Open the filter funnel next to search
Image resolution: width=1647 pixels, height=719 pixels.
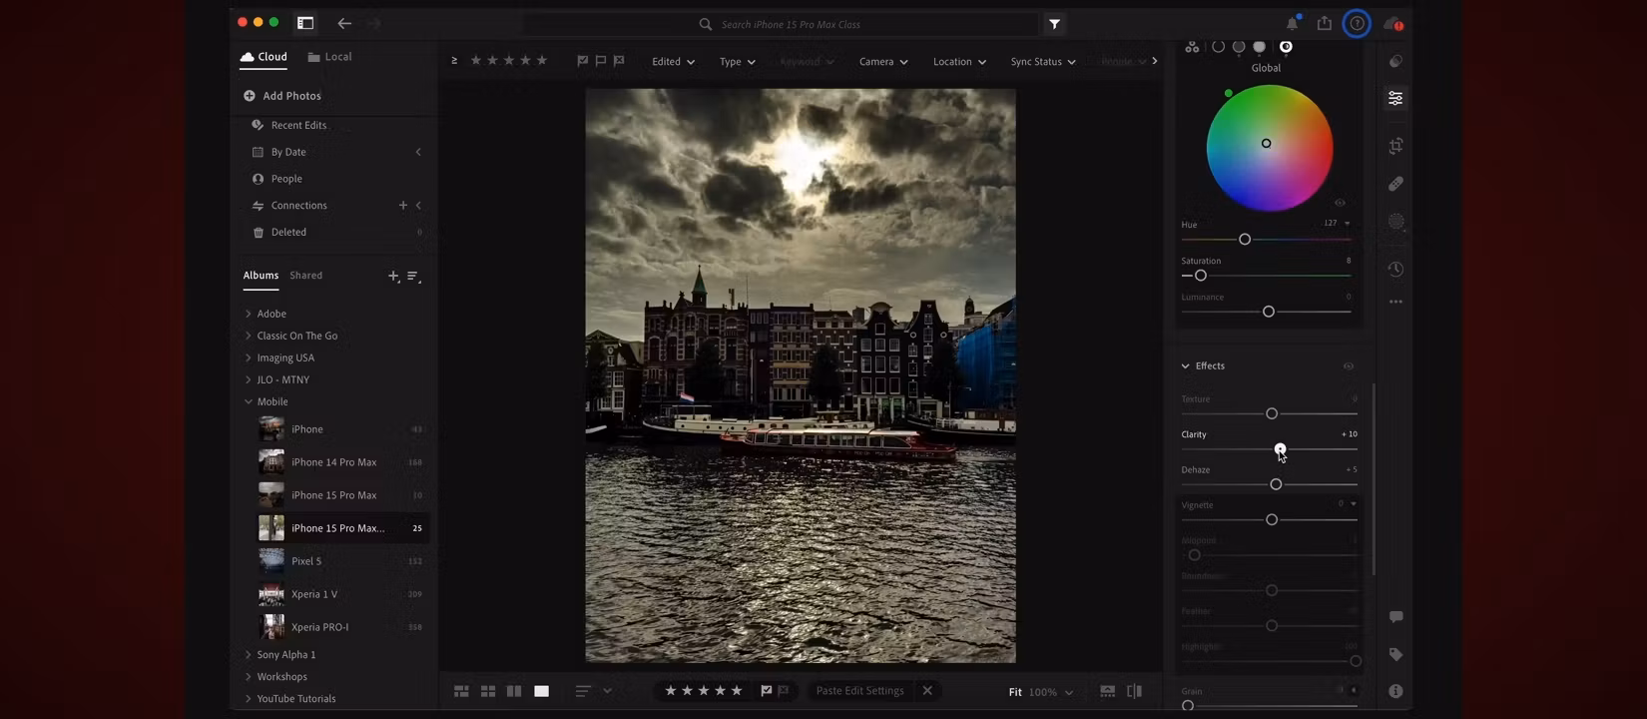coord(1054,24)
